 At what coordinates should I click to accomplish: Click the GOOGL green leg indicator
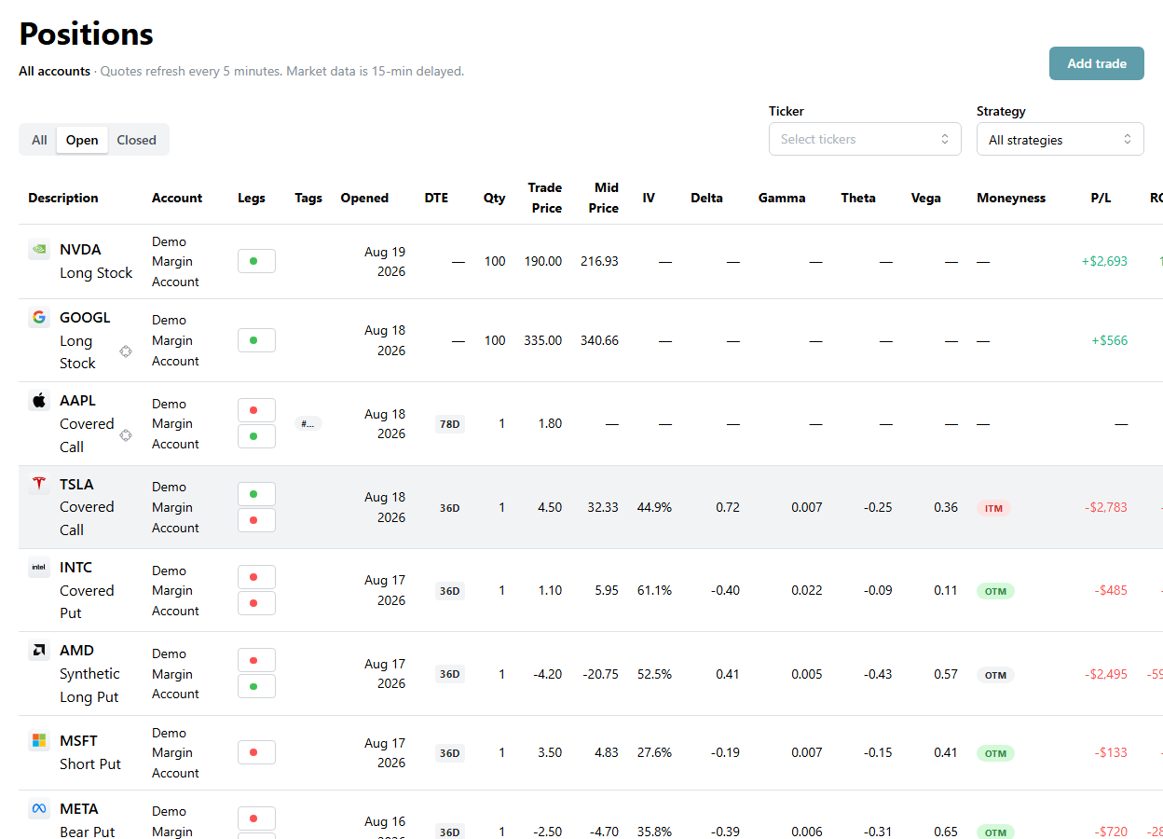256,340
